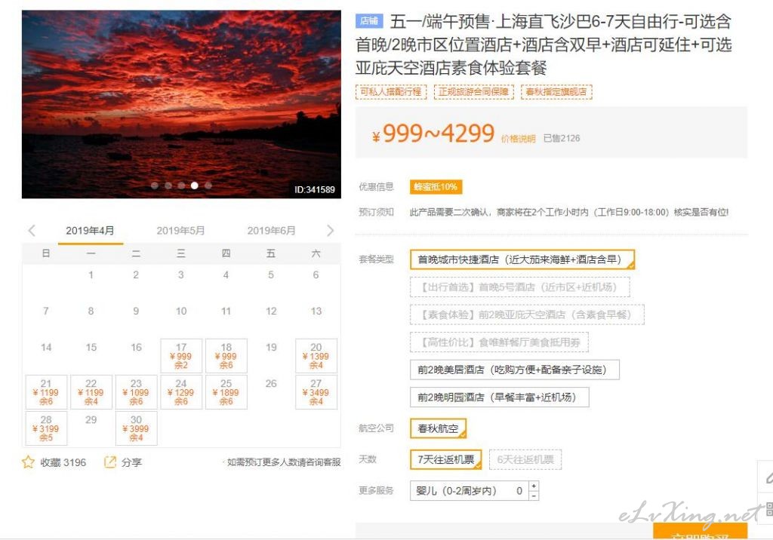The image size is (773, 540).
Task: Select package 【素食体验】前2晚亚庇天空酒店
Action: click(527, 314)
